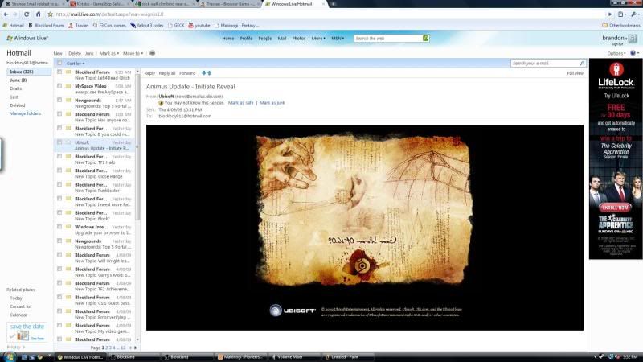Click Mark as safe link
The image size is (643, 362).
click(240, 103)
